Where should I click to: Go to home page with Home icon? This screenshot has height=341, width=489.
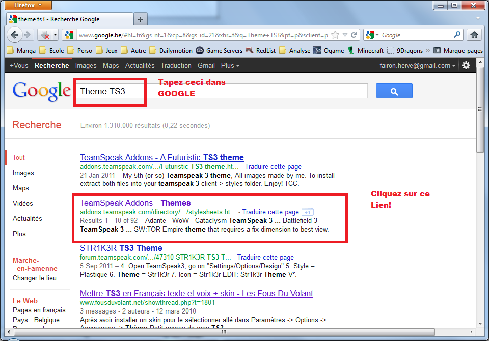tap(474, 35)
